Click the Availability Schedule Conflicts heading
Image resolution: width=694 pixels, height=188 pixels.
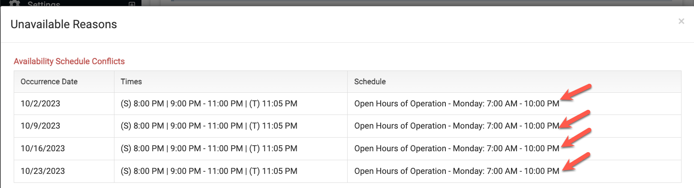(x=69, y=61)
